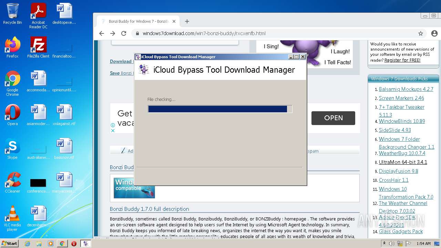Open the CCleaner desktop shortcut
The image size is (441, 248).
tap(12, 183)
